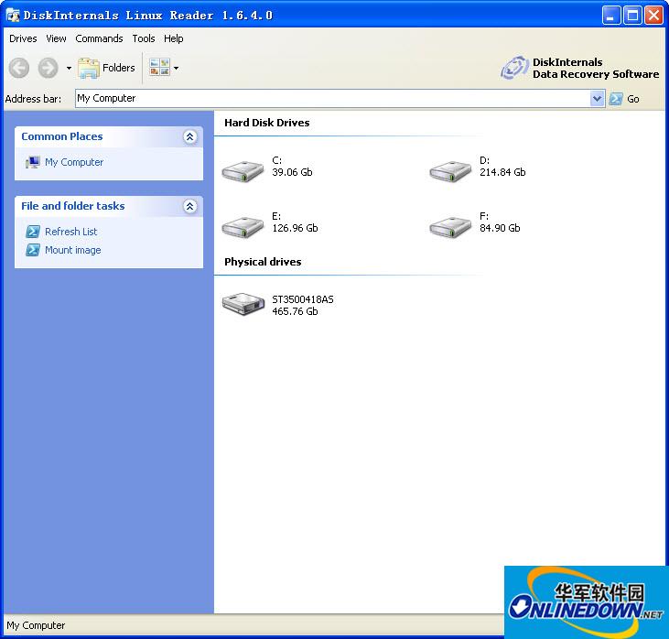
Task: Expand the Address bar dropdown list
Action: (x=598, y=99)
